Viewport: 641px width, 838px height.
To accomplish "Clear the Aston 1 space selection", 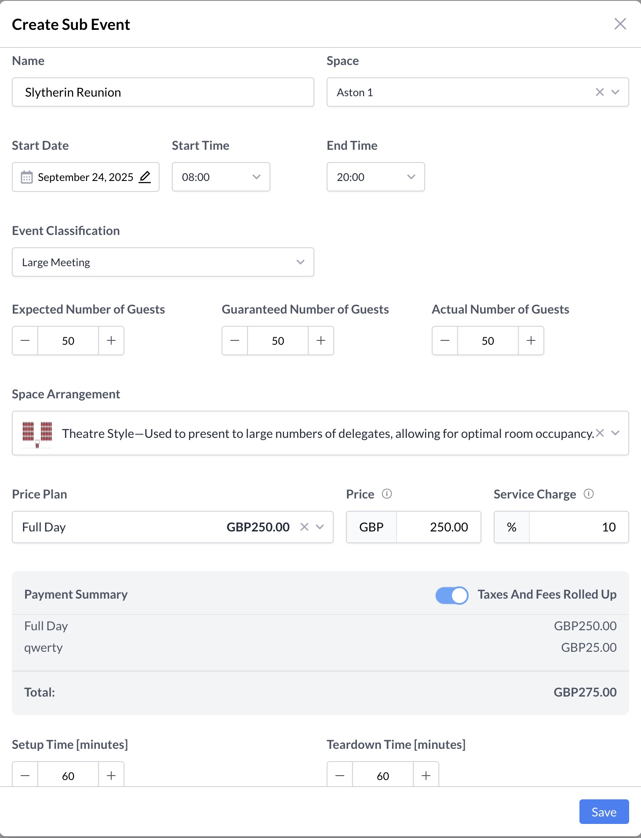I will 600,92.
